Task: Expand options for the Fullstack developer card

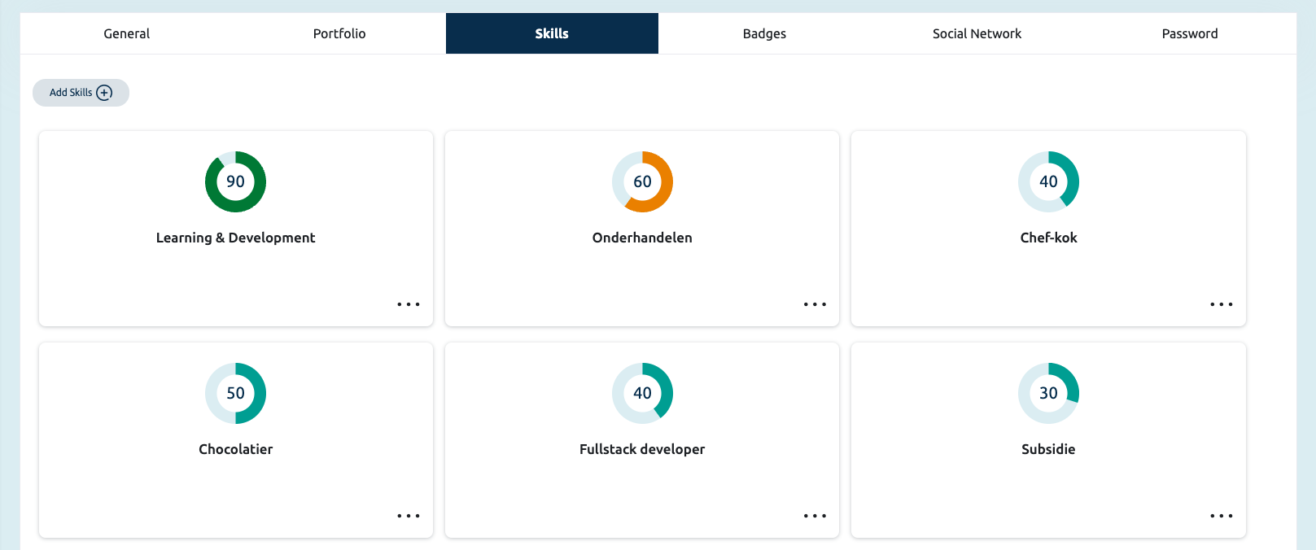Action: (x=815, y=516)
